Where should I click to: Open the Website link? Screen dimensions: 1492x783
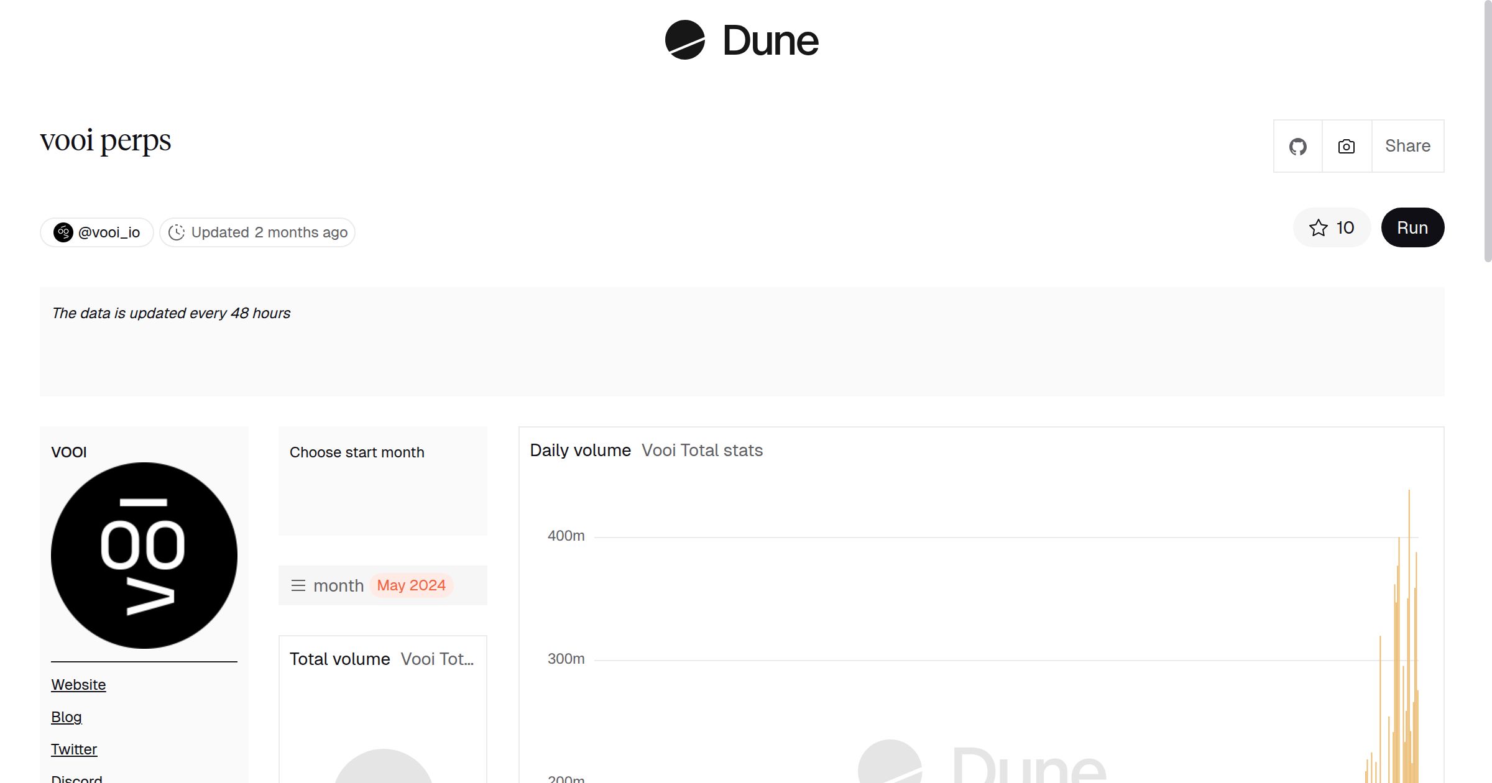click(78, 684)
